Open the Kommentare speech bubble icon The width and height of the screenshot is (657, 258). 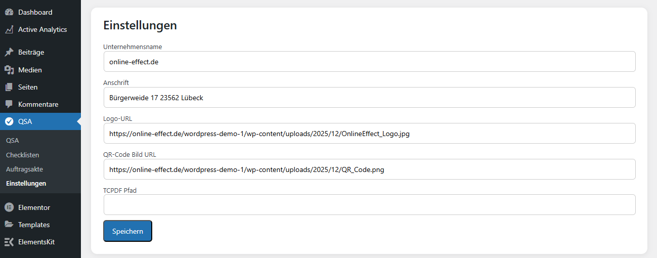pos(9,104)
